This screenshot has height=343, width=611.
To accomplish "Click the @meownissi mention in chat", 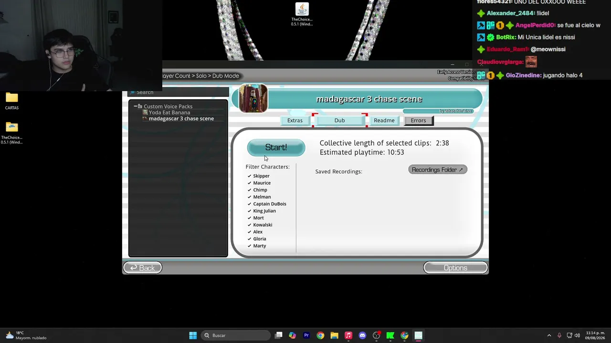I will pos(548,49).
